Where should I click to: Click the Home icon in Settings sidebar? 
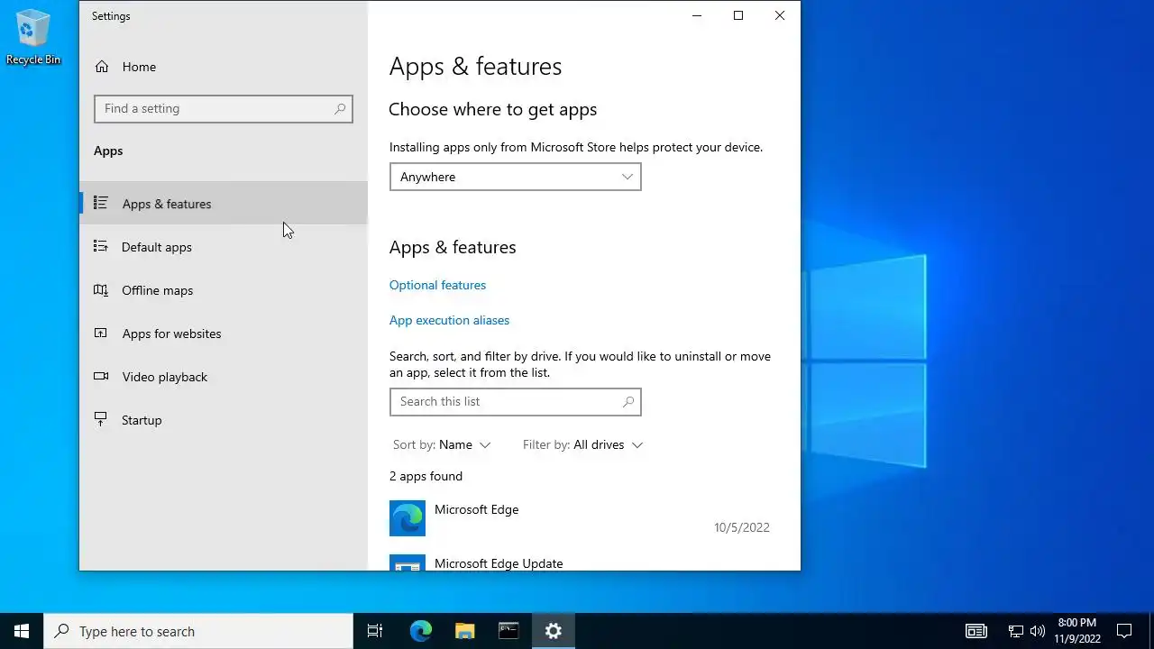click(x=102, y=67)
